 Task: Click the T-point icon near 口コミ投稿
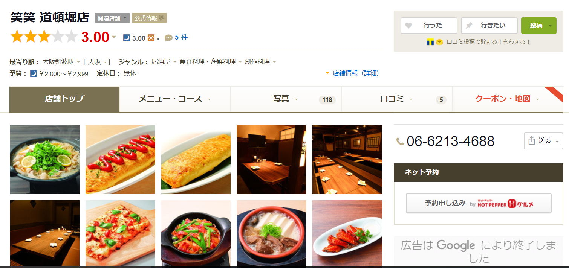pyautogui.click(x=430, y=42)
